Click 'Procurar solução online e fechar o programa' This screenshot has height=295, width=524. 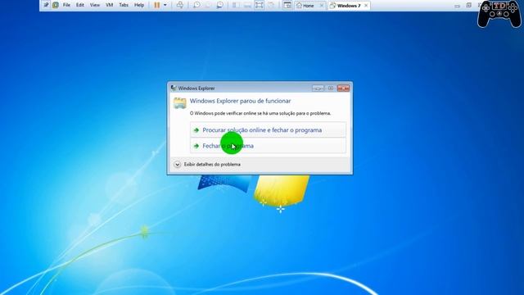click(x=268, y=129)
